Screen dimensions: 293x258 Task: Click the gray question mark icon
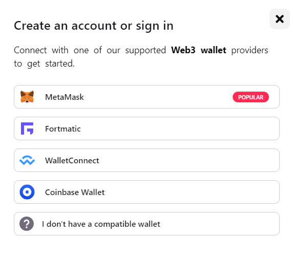tap(27, 224)
